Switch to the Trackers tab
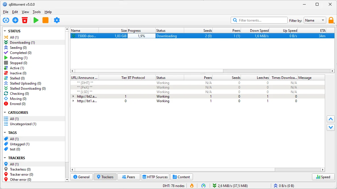337x189 pixels. (105, 177)
